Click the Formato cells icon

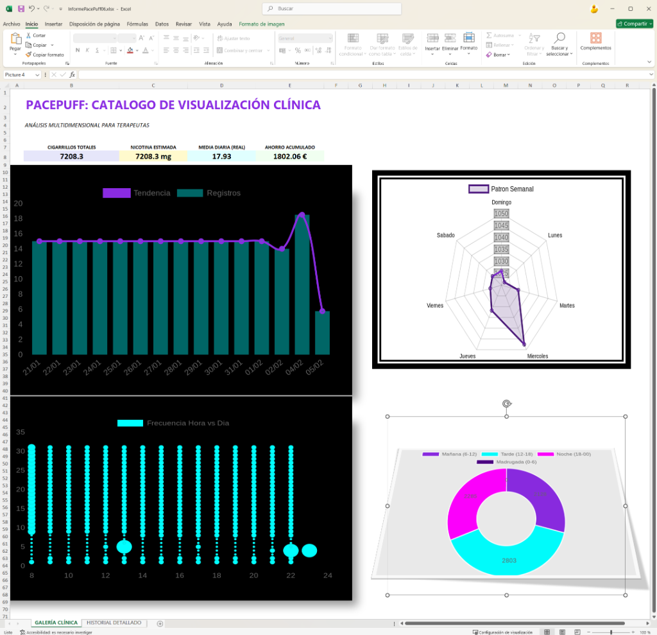click(469, 38)
